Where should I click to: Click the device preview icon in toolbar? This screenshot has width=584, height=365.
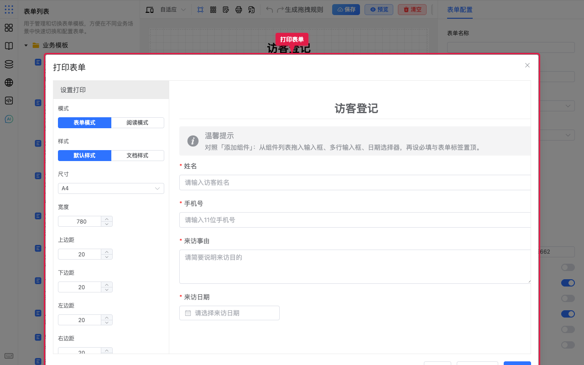click(150, 10)
